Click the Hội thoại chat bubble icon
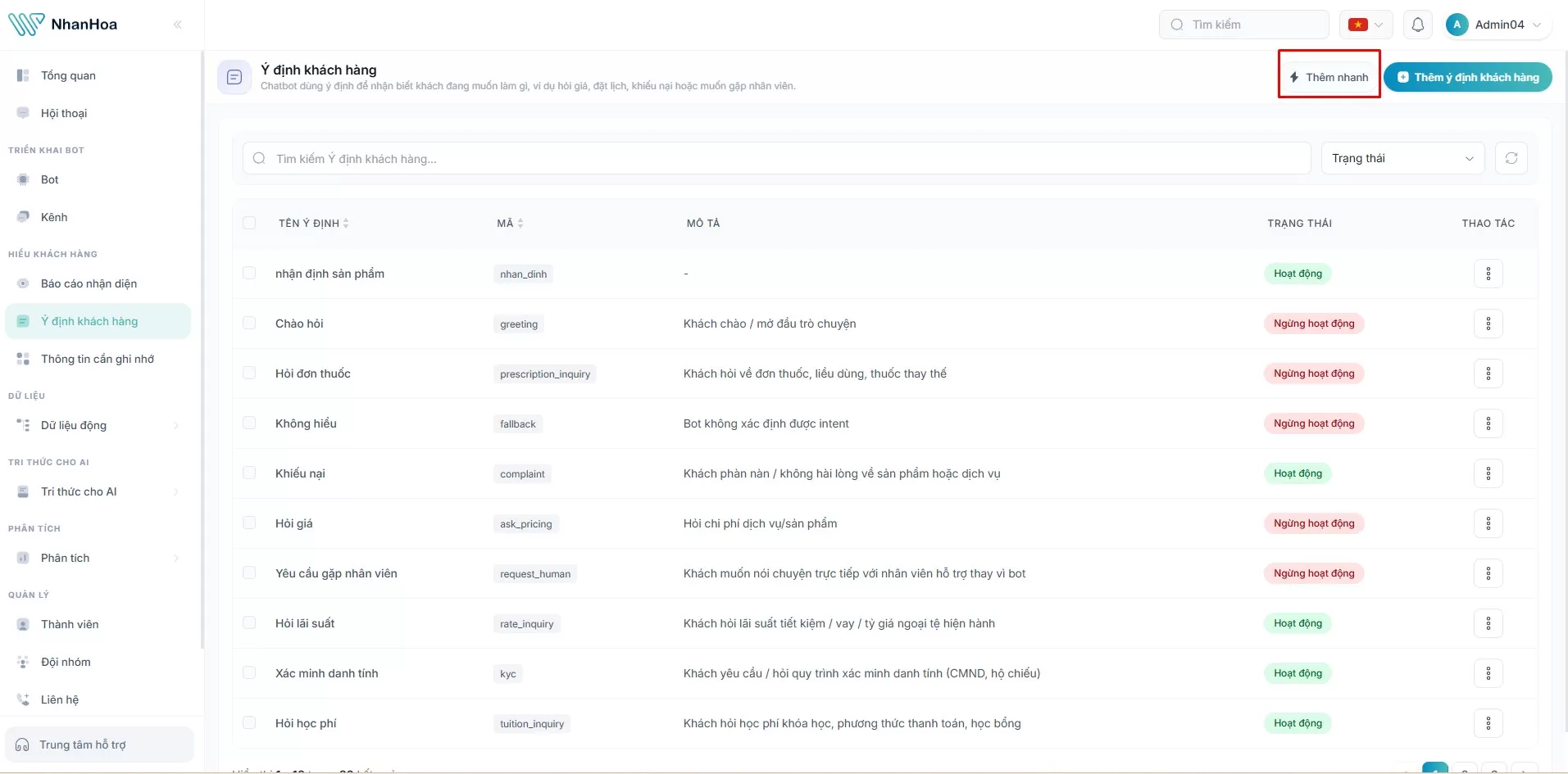 pyautogui.click(x=23, y=113)
